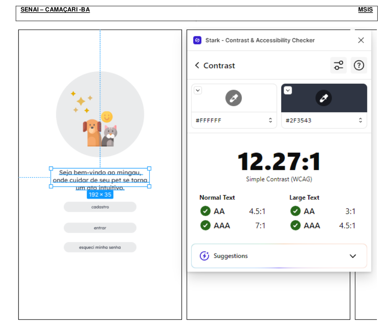Click the esqueci minha senha button
This screenshot has height=325, width=388.
(100, 247)
